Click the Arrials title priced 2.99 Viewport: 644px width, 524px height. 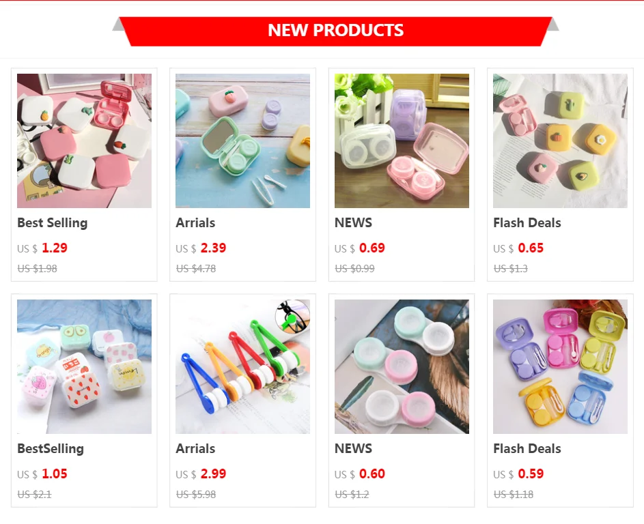point(195,448)
